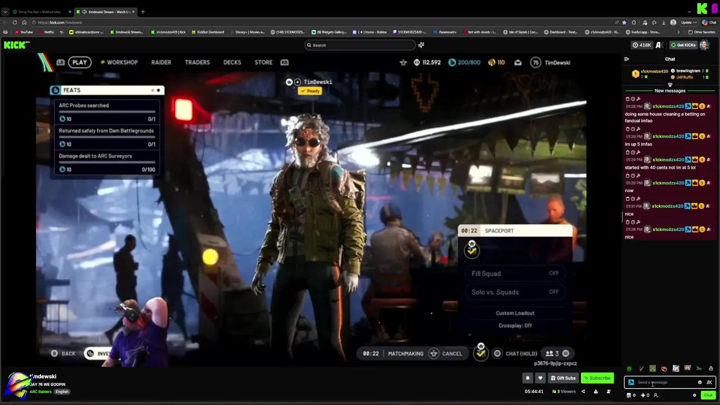Select the 'timdewski Stream' browser tab
720x405 pixels.
[106, 11]
